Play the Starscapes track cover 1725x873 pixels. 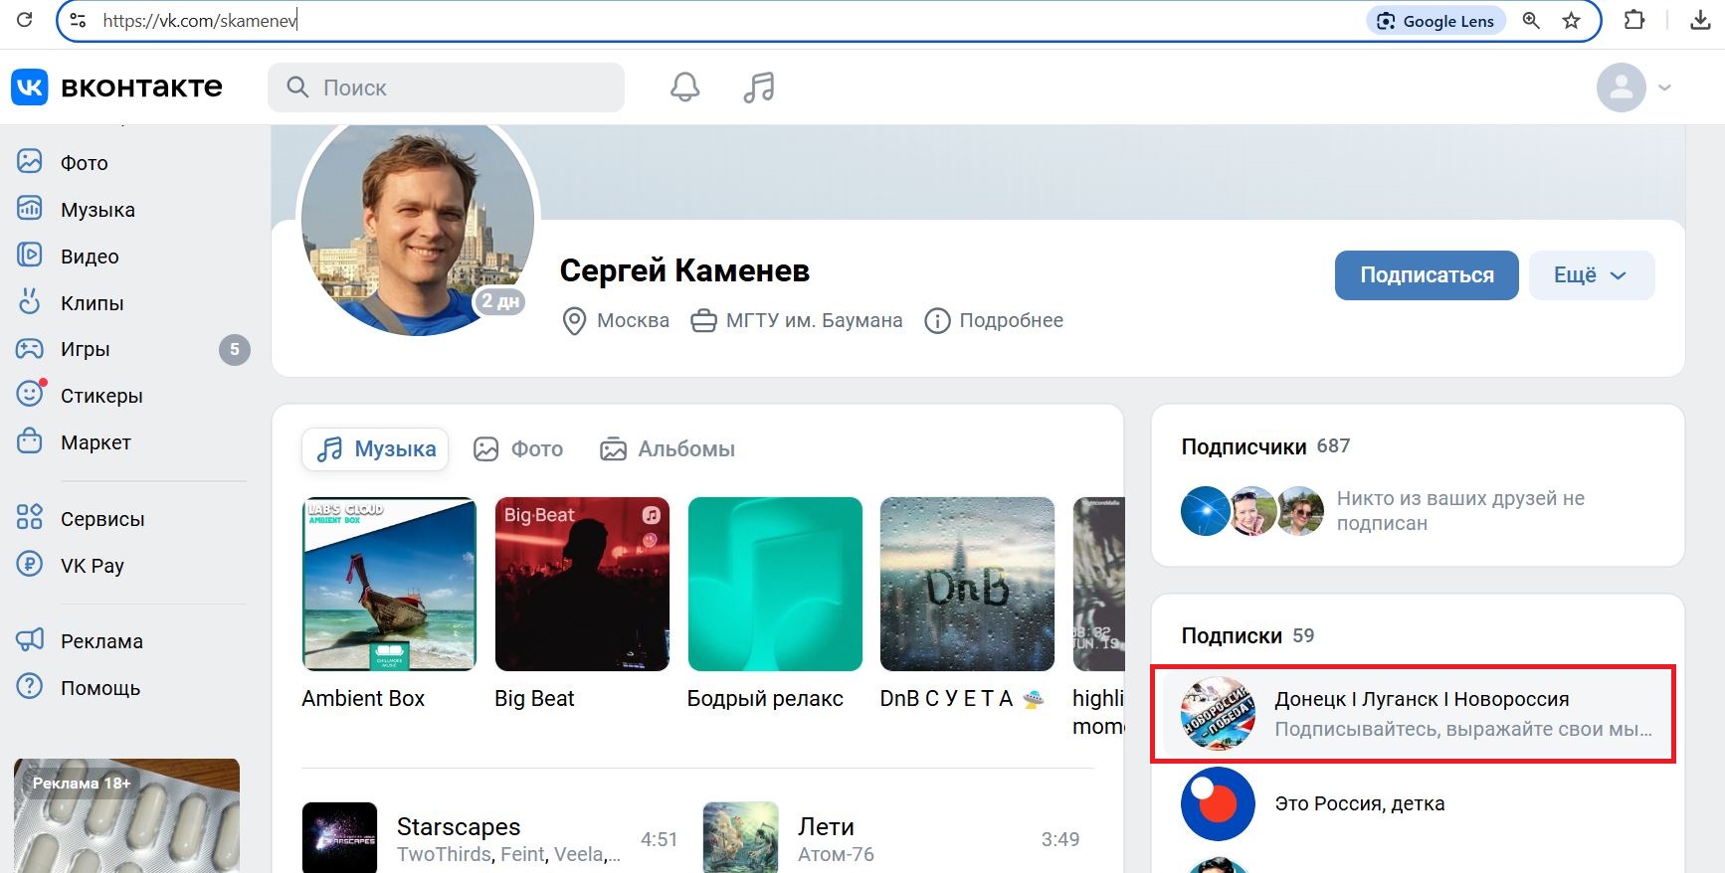pos(339,839)
